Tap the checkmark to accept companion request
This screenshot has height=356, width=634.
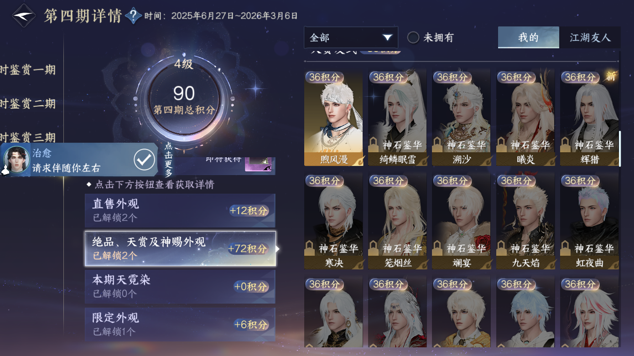click(x=144, y=160)
